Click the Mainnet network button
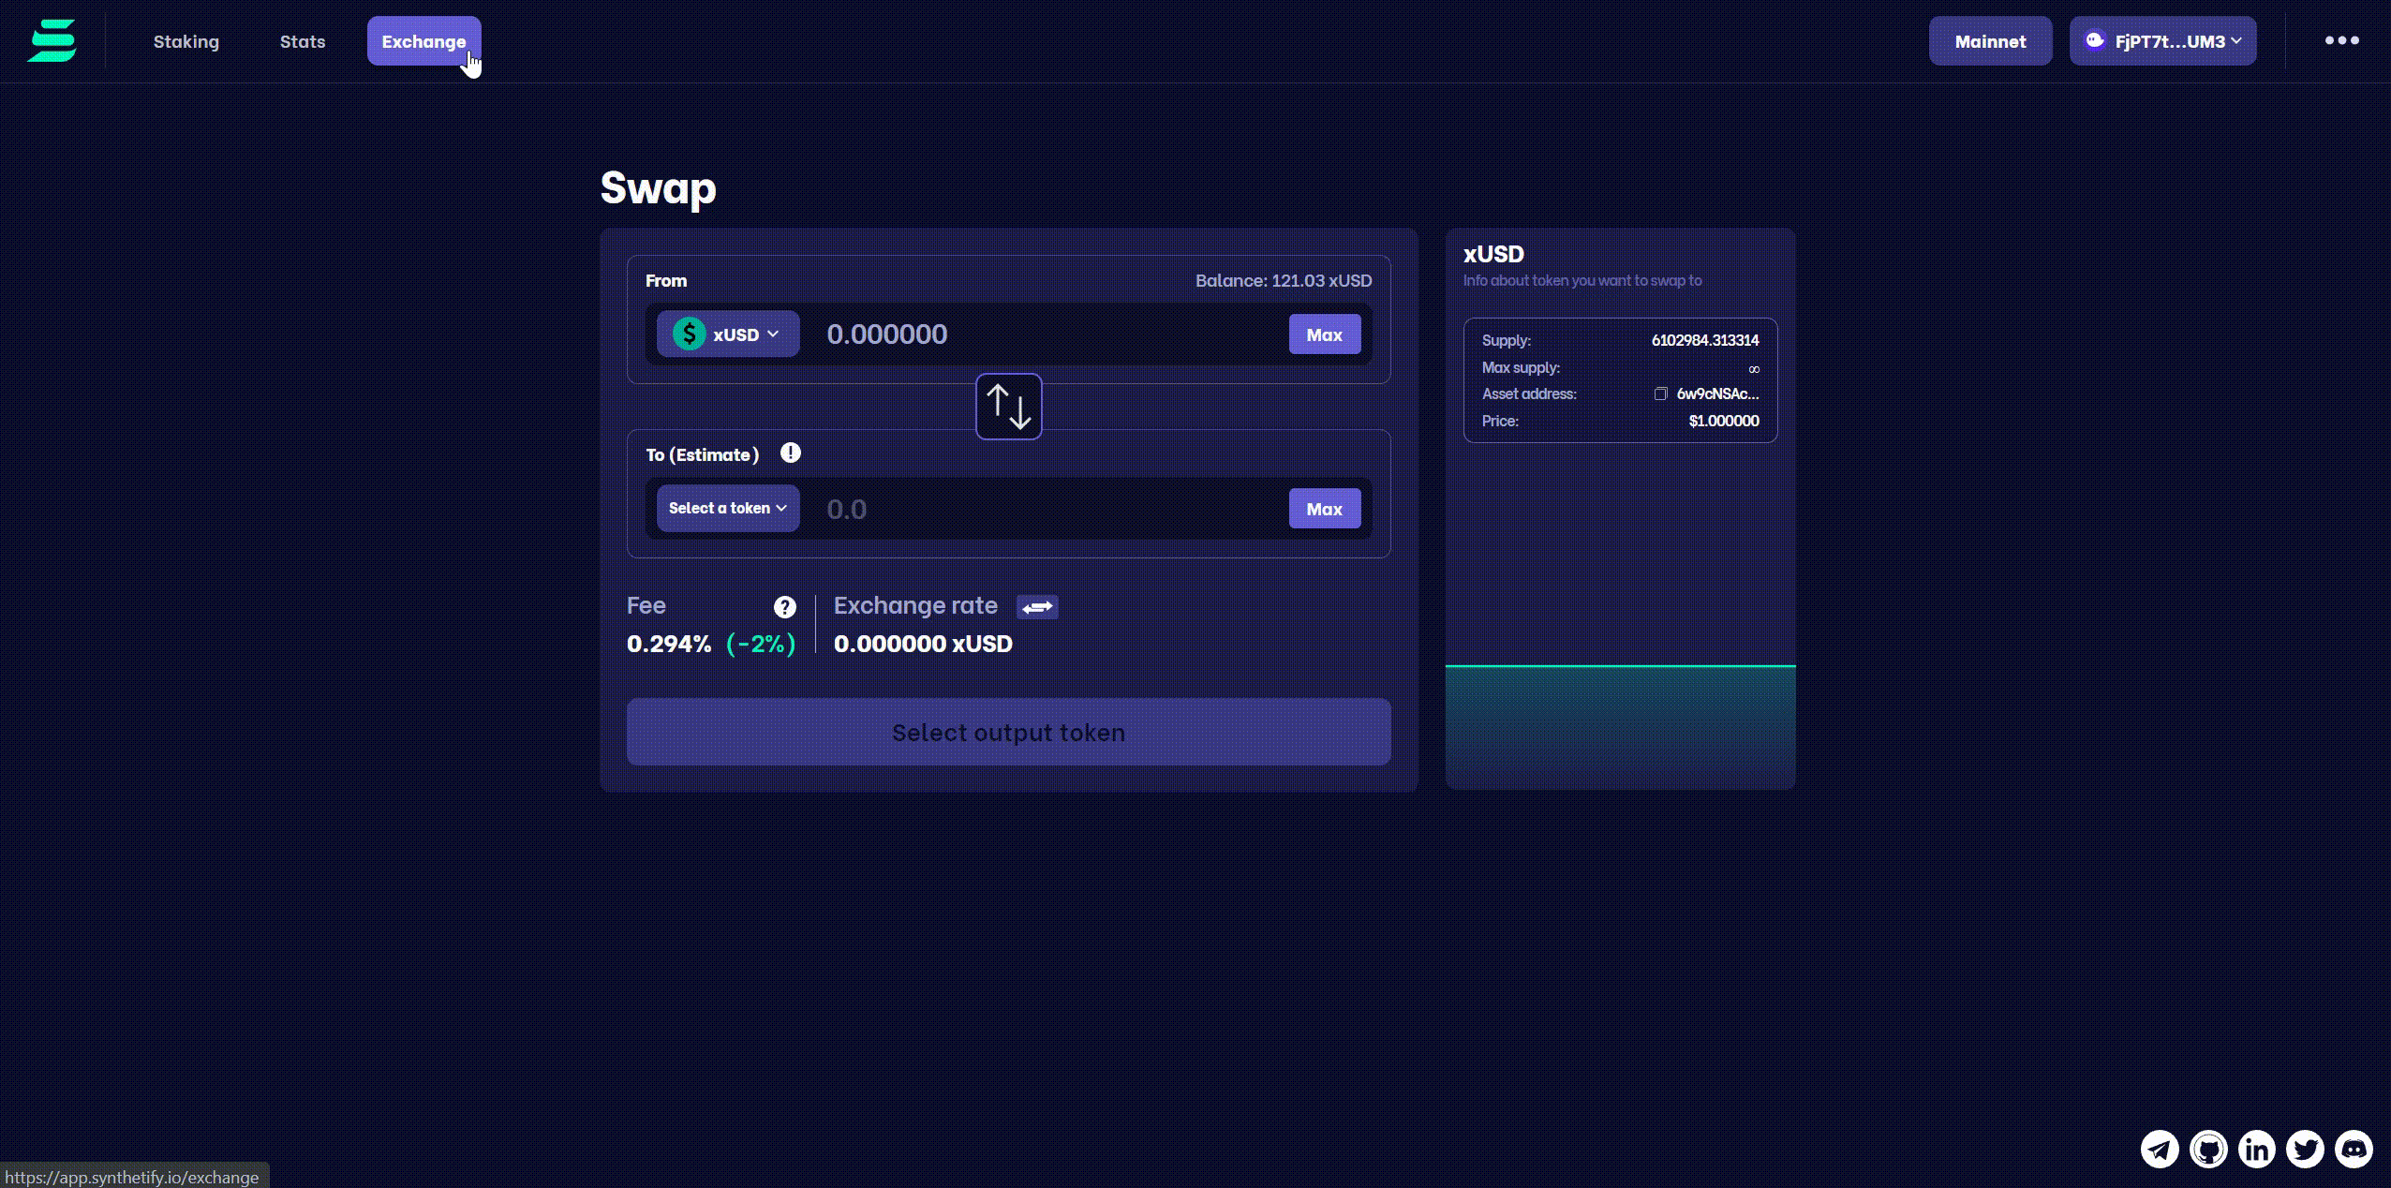This screenshot has width=2391, height=1188. pos(1990,41)
